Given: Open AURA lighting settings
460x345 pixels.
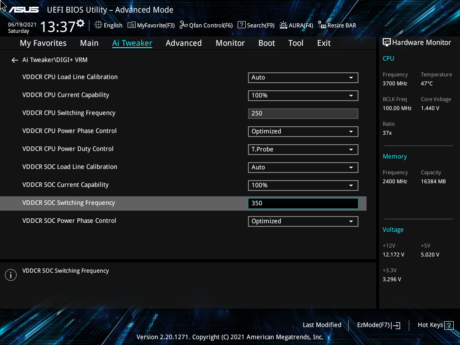Looking at the screenshot, I should 296,25.
